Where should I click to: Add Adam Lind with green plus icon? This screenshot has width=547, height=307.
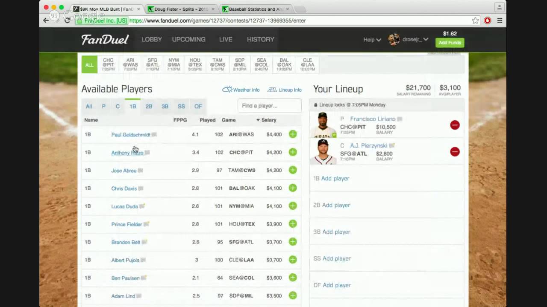(293, 295)
